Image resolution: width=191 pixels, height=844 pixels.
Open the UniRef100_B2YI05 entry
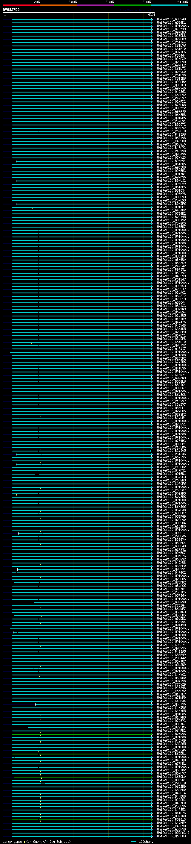click(171, 451)
